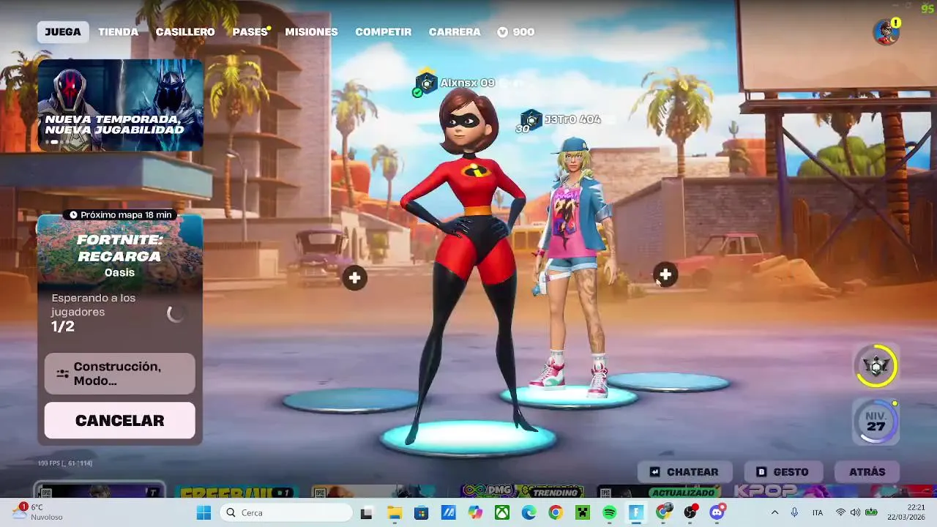937x527 pixels.
Task: Open the JUEGA tab
Action: pyautogui.click(x=63, y=32)
